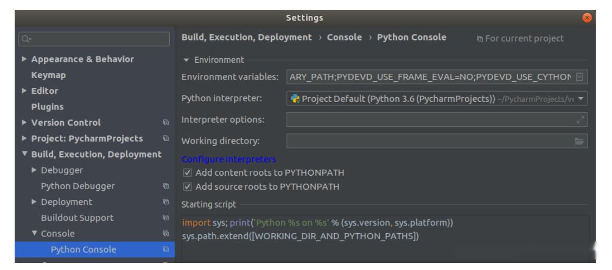Screen dimensions: 612x270
Task: Expand Appearance & Behavior settings section
Action: [24, 59]
